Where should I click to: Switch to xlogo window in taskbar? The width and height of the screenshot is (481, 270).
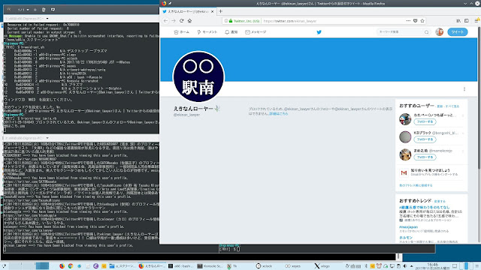click(x=322, y=266)
